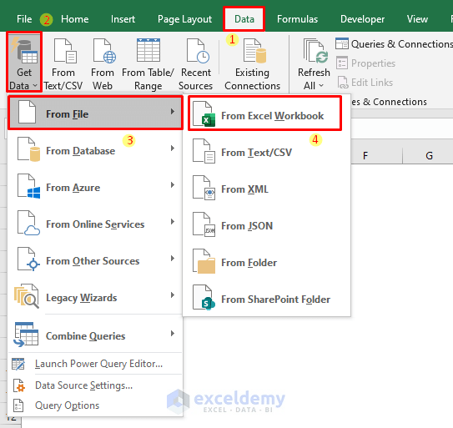This screenshot has width=453, height=428.
Task: Click the From Azure submenu arrow
Action: point(173,185)
